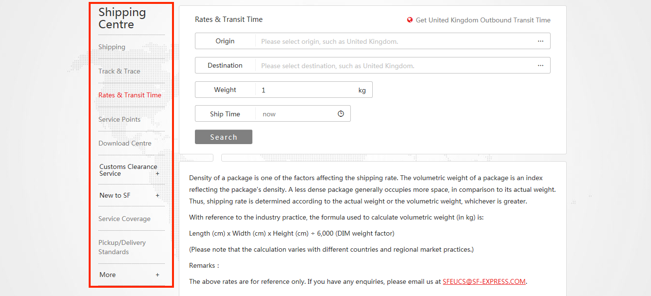Click the Origin input field
Screen dimensions: 651x296
pos(395,41)
